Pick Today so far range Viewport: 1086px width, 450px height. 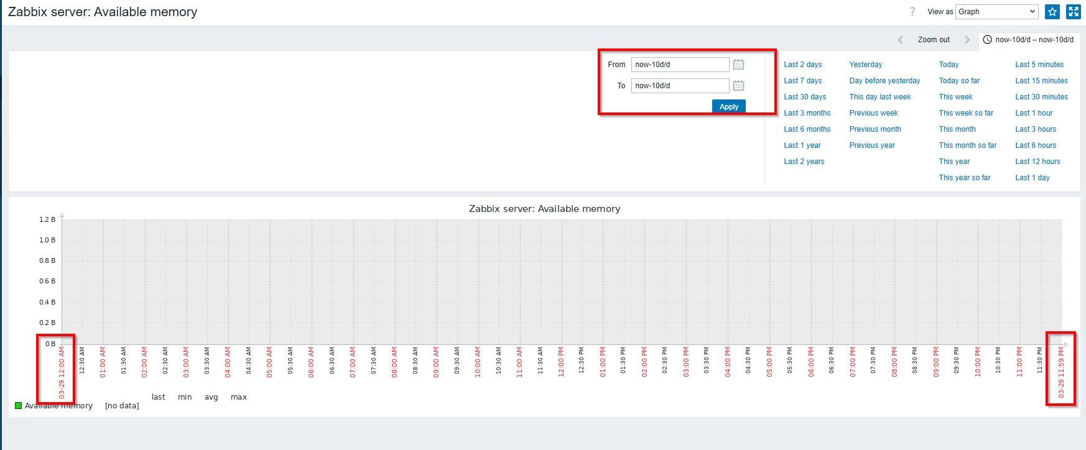(959, 81)
